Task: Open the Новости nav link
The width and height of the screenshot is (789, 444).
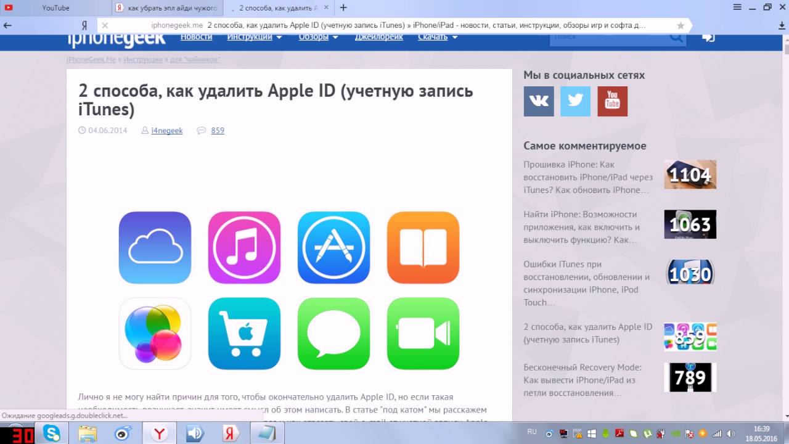Action: [x=196, y=37]
